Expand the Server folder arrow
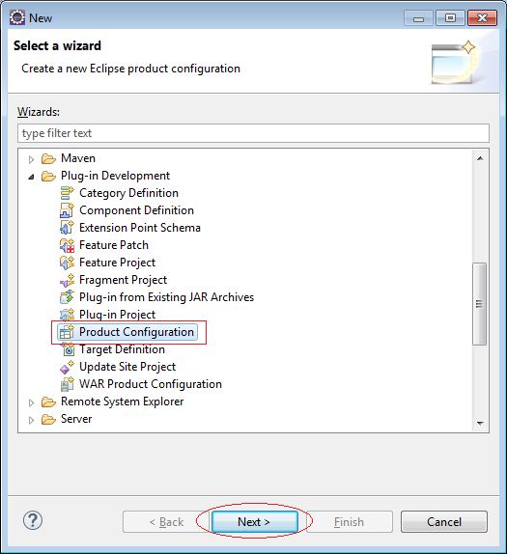The image size is (507, 554). (31, 420)
